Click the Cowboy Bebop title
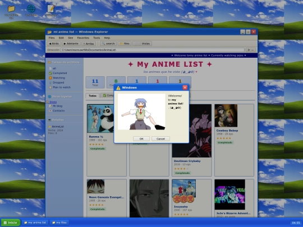The width and height of the screenshot is (303, 227). [227, 131]
